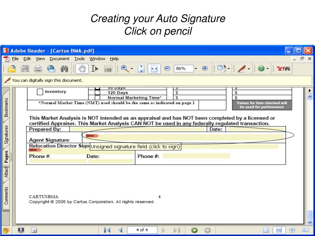The image size is (315, 236).
Task: Go back to previous view (green arrow)
Action: coord(194,230)
